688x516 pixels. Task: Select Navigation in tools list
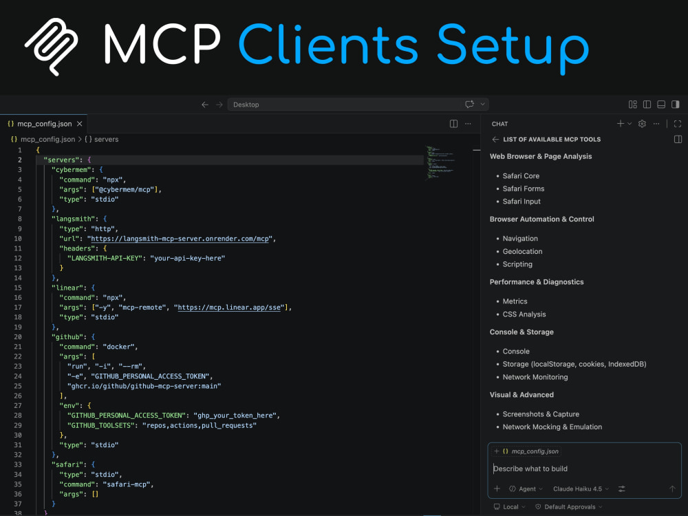[520, 239]
